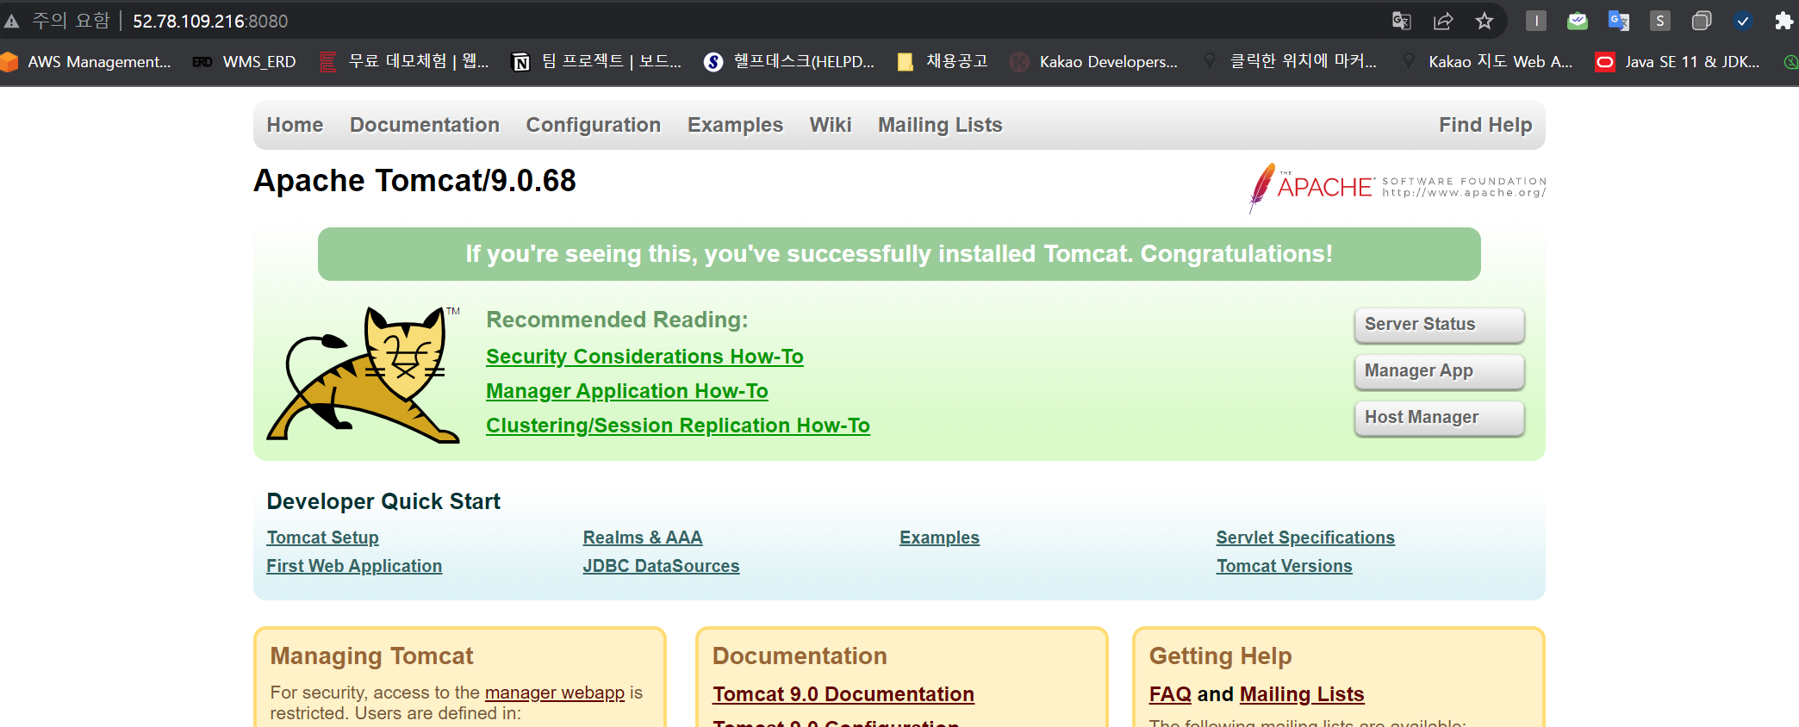The image size is (1799, 727).
Task: Click the Manager App button
Action: [1439, 371]
